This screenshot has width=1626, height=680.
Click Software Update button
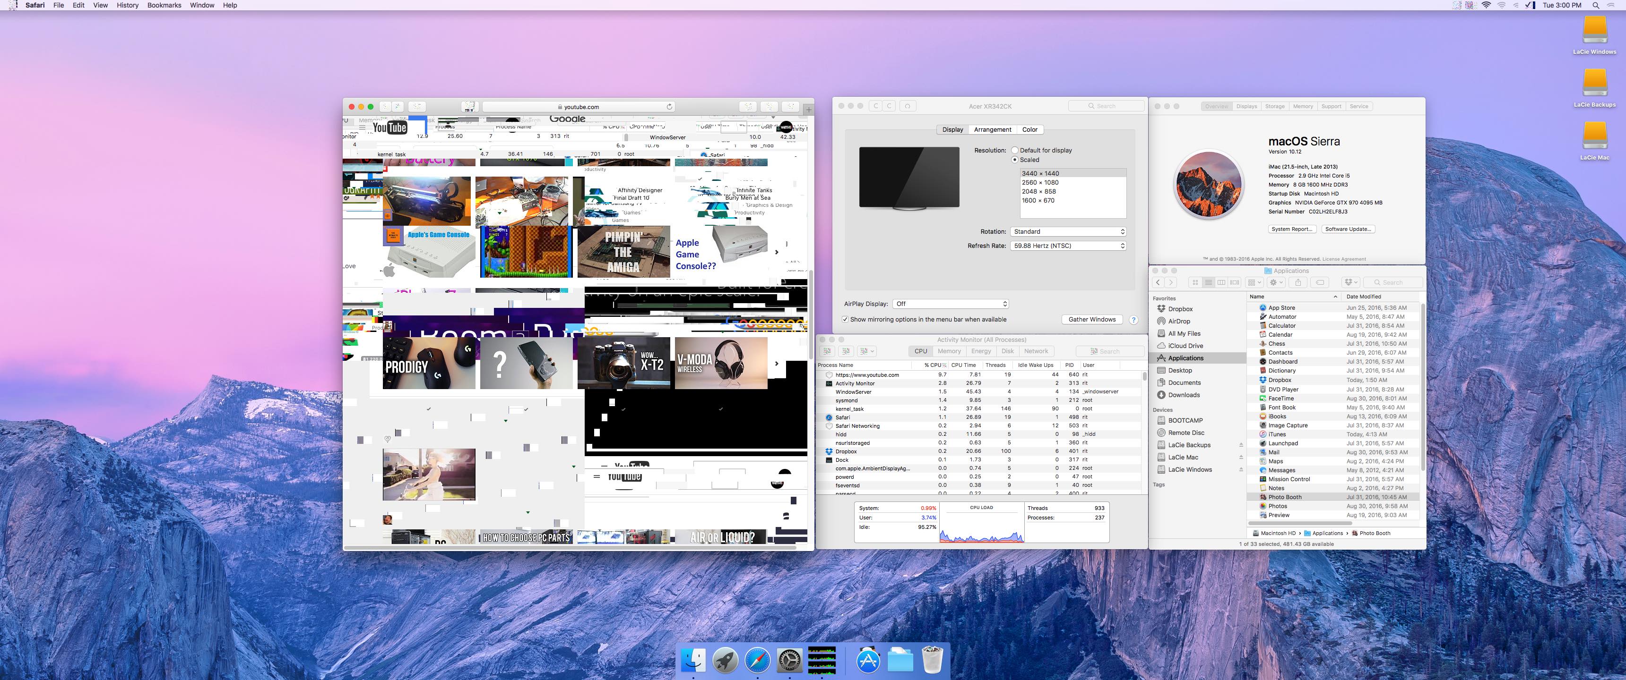[x=1348, y=229]
